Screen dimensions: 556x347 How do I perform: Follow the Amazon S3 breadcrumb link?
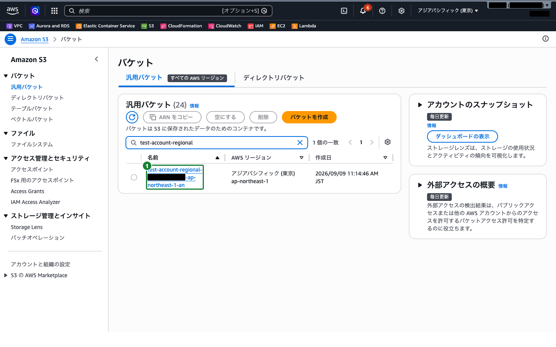tap(35, 39)
